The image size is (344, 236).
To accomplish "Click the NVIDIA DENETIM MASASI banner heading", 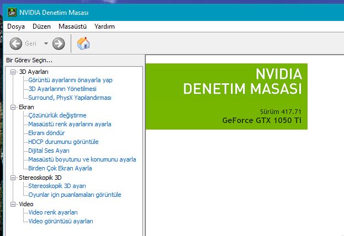I will 242,81.
